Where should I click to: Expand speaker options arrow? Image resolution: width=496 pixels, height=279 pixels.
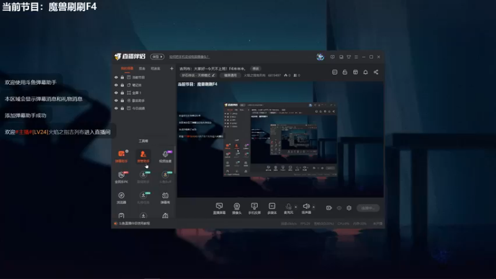[314, 207]
